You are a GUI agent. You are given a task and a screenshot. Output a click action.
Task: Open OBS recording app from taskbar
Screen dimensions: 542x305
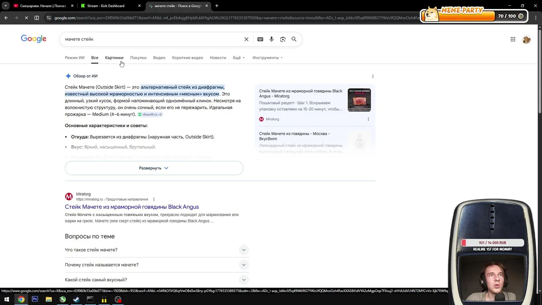tap(118, 299)
